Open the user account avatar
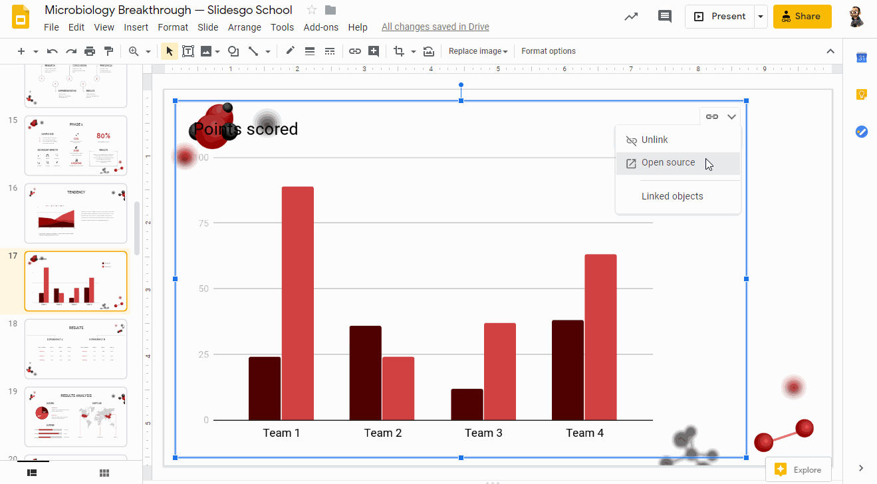Screen dimensions: 877x484 click(x=856, y=17)
